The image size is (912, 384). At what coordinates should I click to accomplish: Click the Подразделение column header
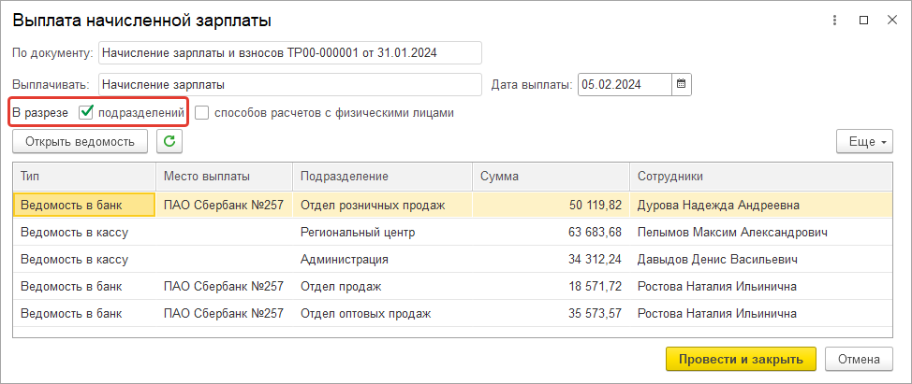[382, 176]
